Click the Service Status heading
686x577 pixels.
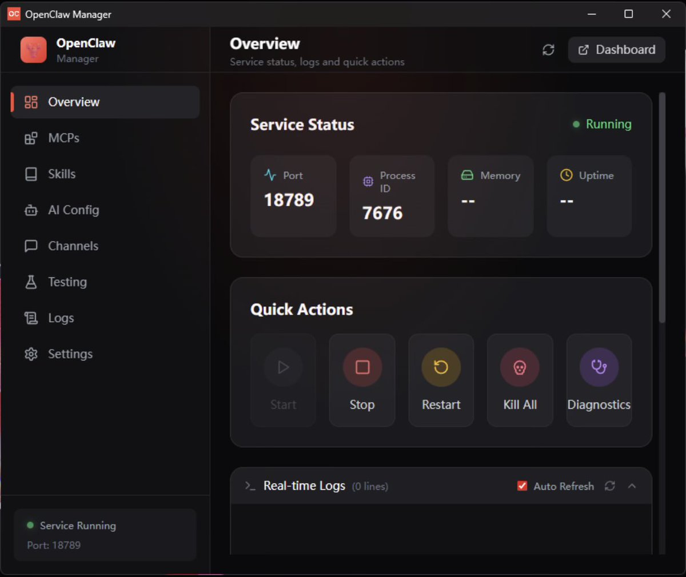click(302, 125)
